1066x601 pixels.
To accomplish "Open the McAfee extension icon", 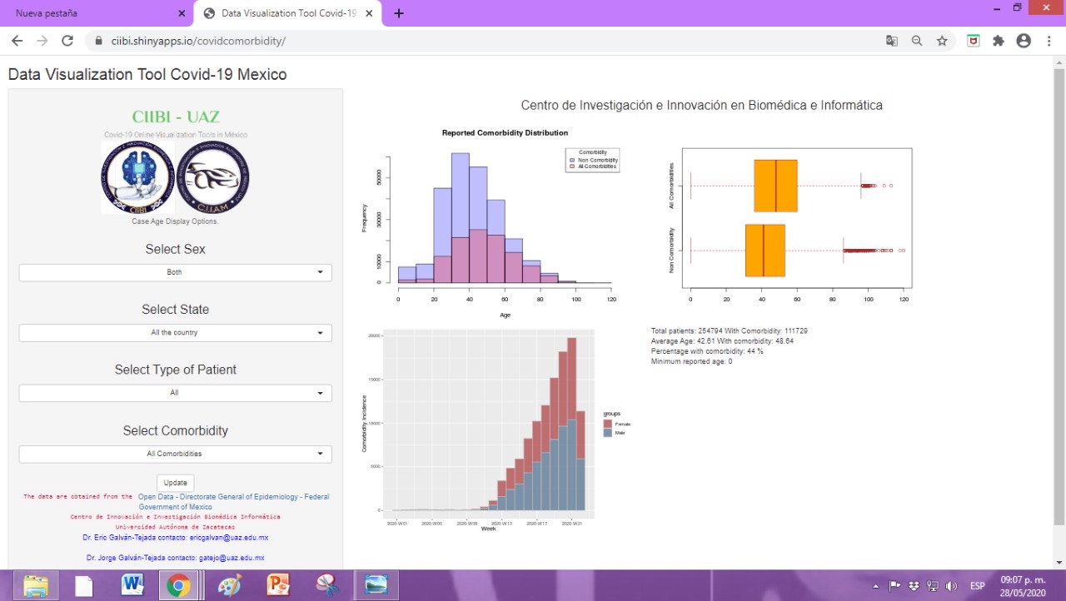I will pos(973,41).
